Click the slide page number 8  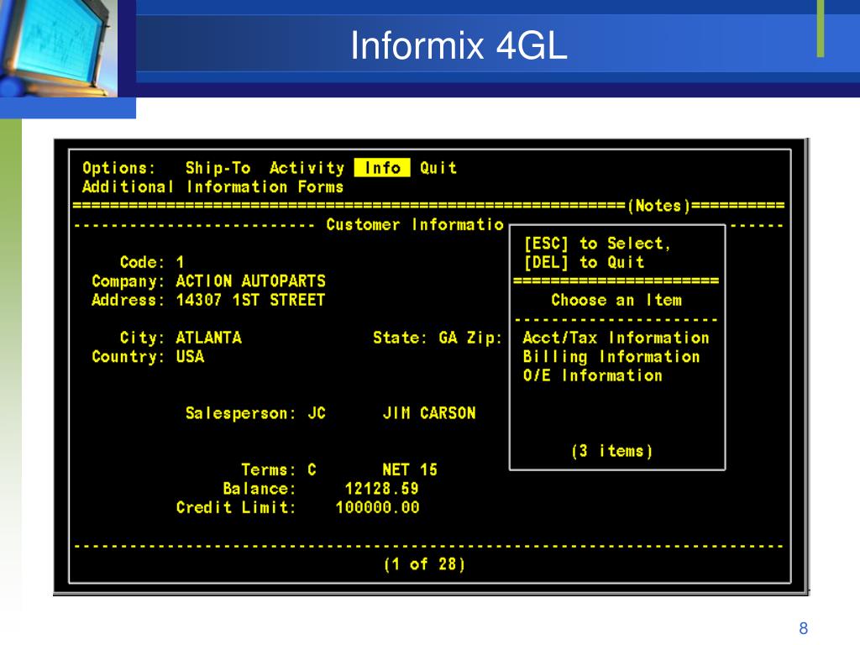pos(804,628)
